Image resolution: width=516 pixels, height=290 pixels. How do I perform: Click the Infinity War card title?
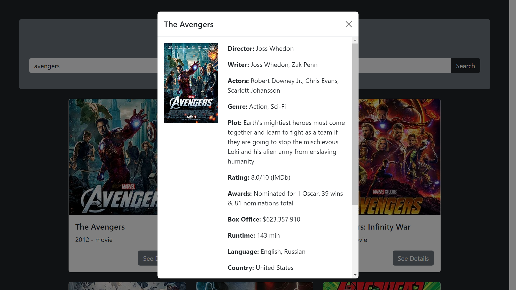click(x=385, y=227)
